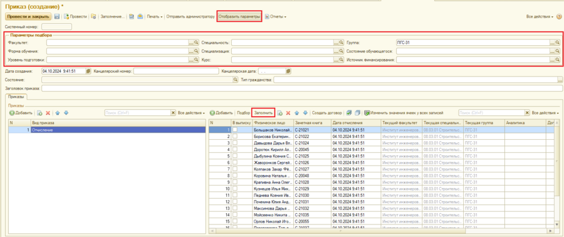
Task: Open the Отчеты dropdown menu
Action: point(276,16)
